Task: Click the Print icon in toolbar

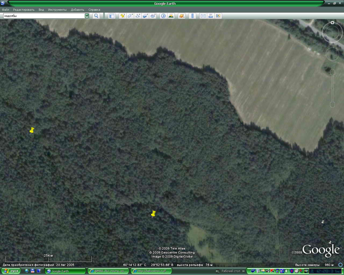Action: click(x=211, y=16)
